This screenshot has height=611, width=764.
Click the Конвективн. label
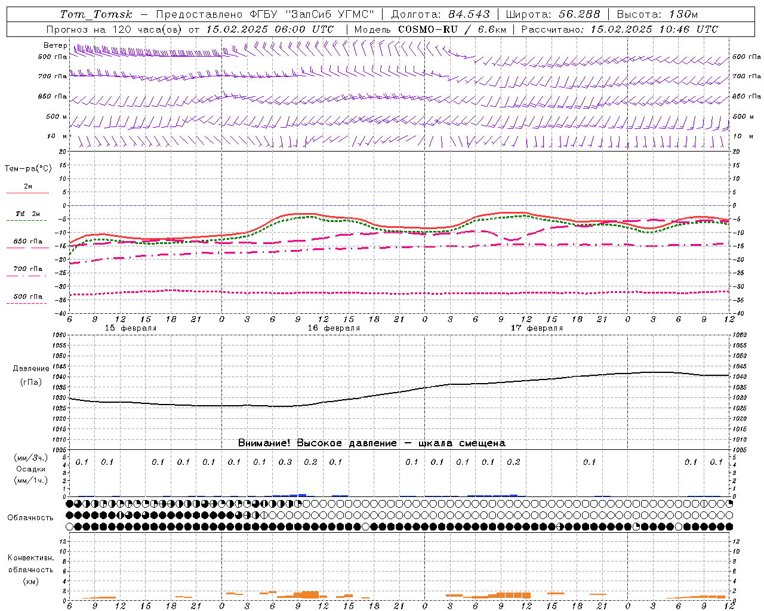coord(30,558)
